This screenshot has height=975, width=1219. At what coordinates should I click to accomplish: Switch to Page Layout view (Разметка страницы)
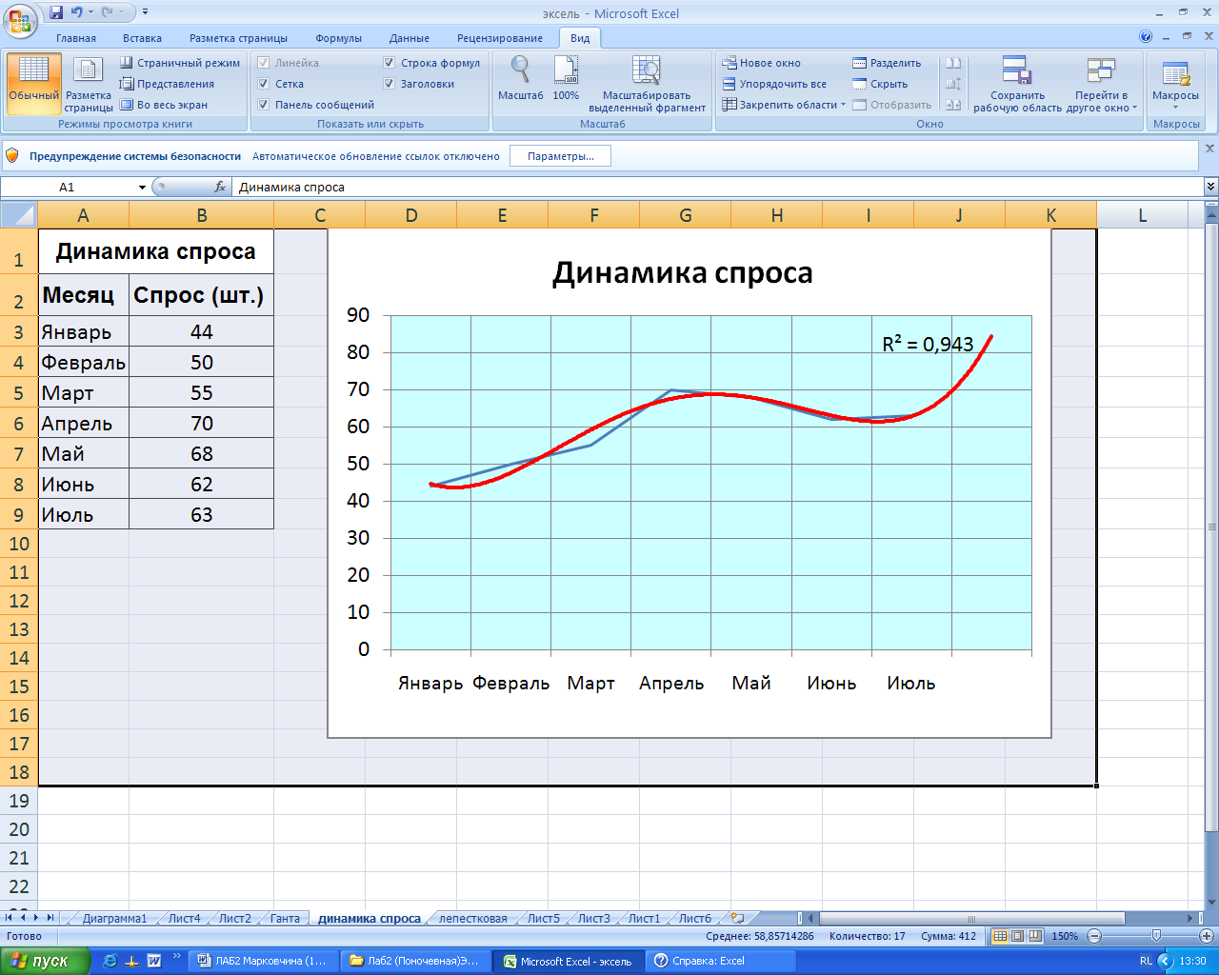89,83
